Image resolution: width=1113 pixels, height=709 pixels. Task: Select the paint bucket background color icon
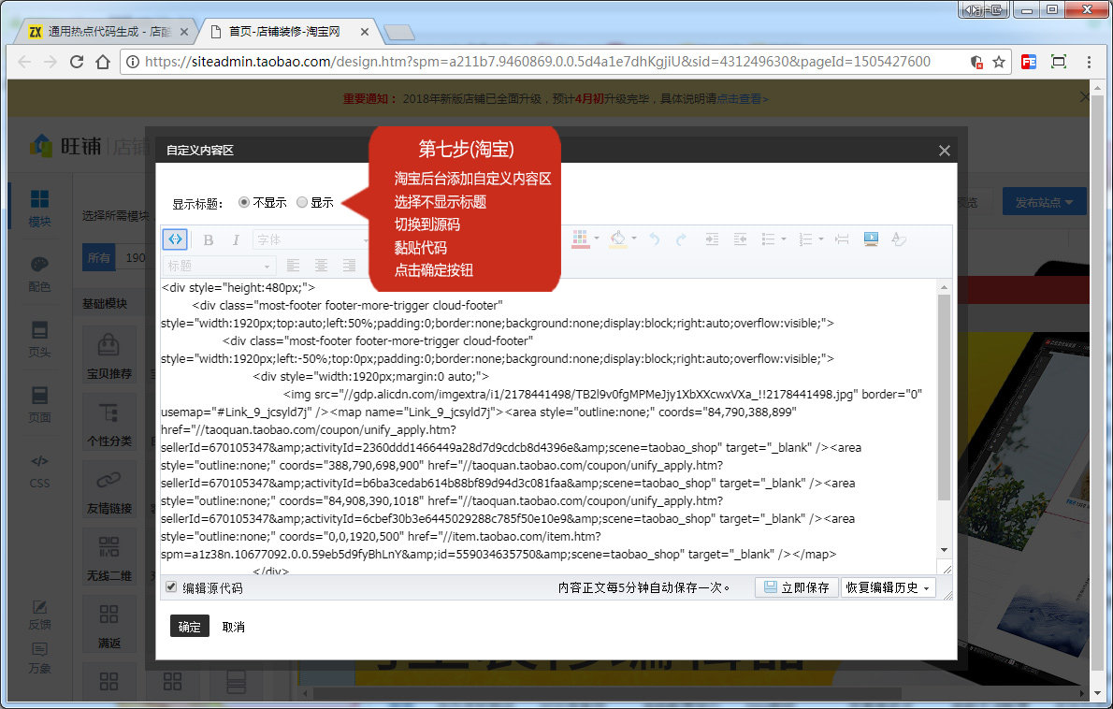(x=617, y=239)
